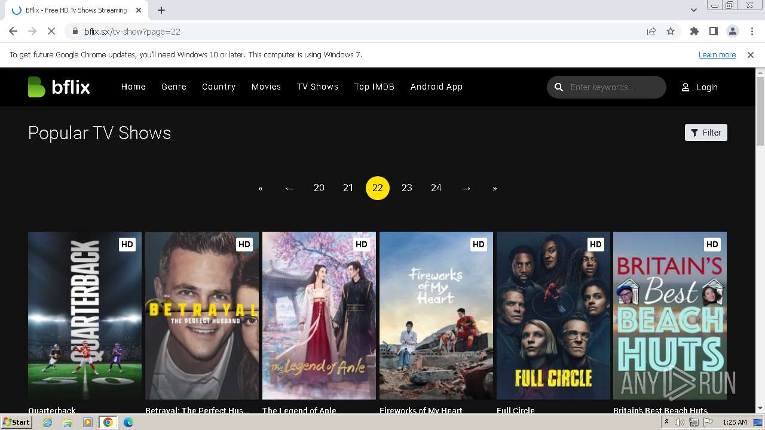Click the browser forward button
Image resolution: width=765 pixels, height=430 pixels.
pyautogui.click(x=32, y=32)
